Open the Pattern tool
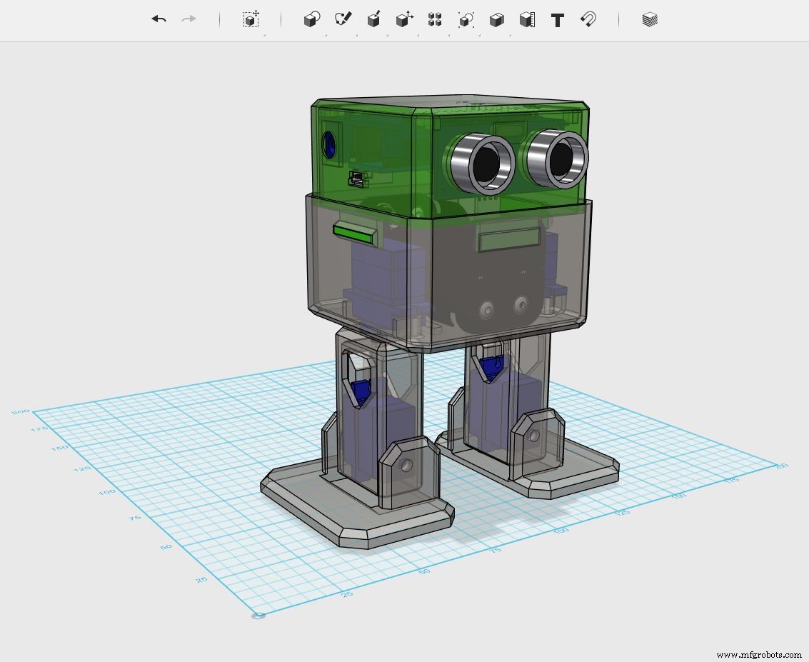 click(x=434, y=20)
